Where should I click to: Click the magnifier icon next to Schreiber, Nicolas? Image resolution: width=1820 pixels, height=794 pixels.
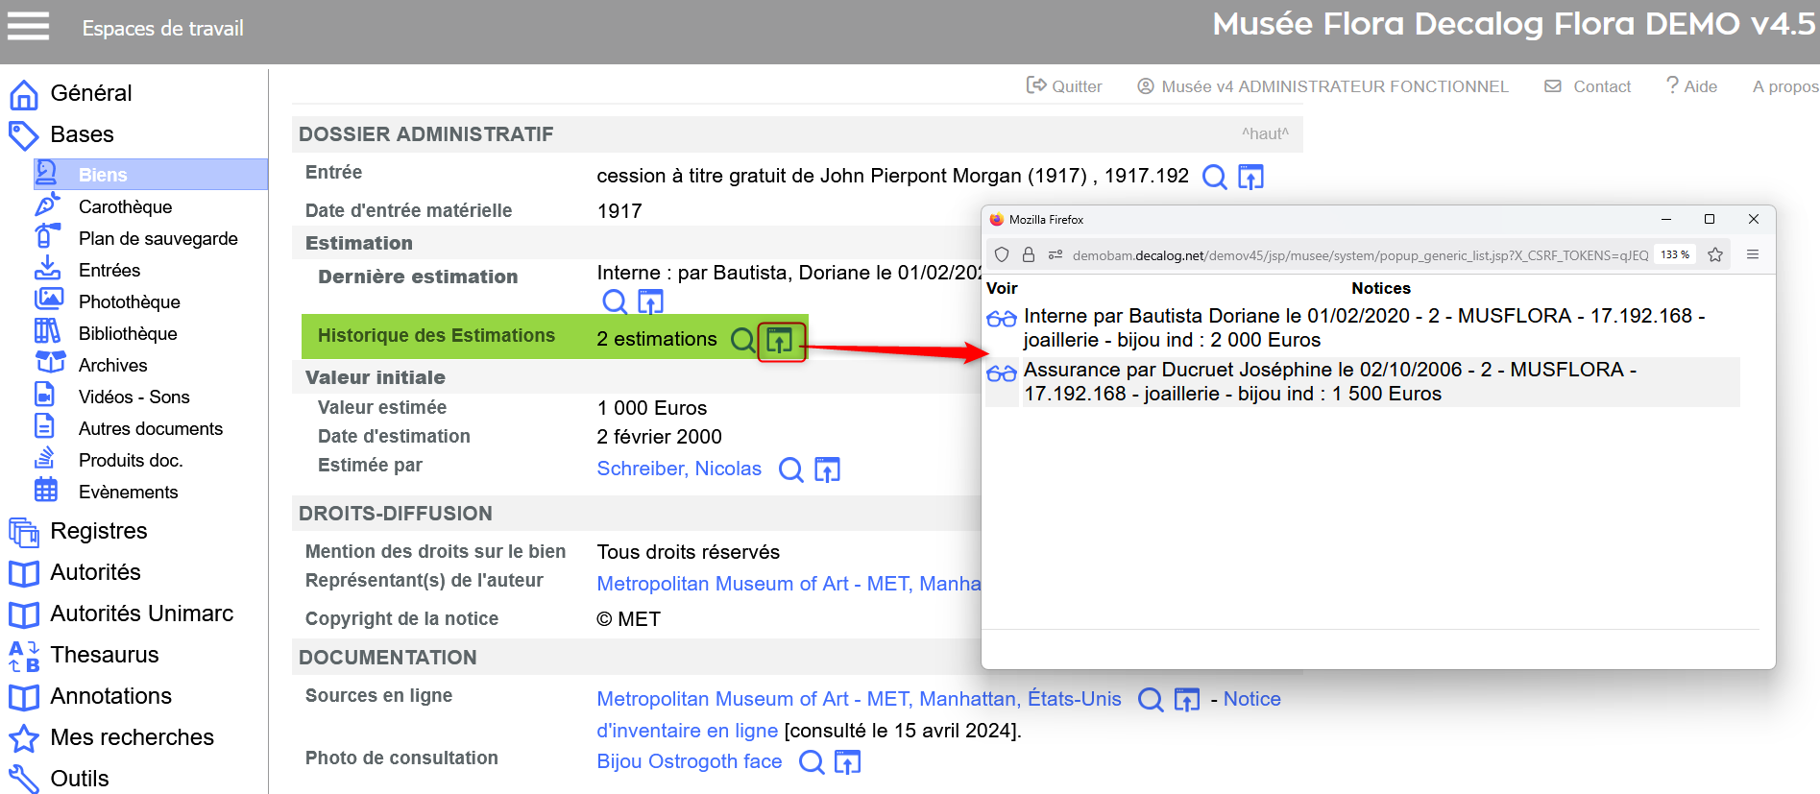(790, 469)
